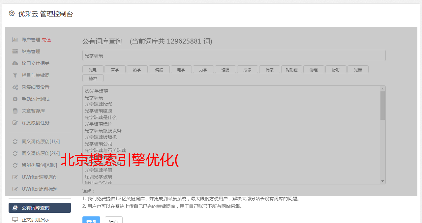
Task: Click the results list scrollbar up arrow
Action: click(x=382, y=89)
